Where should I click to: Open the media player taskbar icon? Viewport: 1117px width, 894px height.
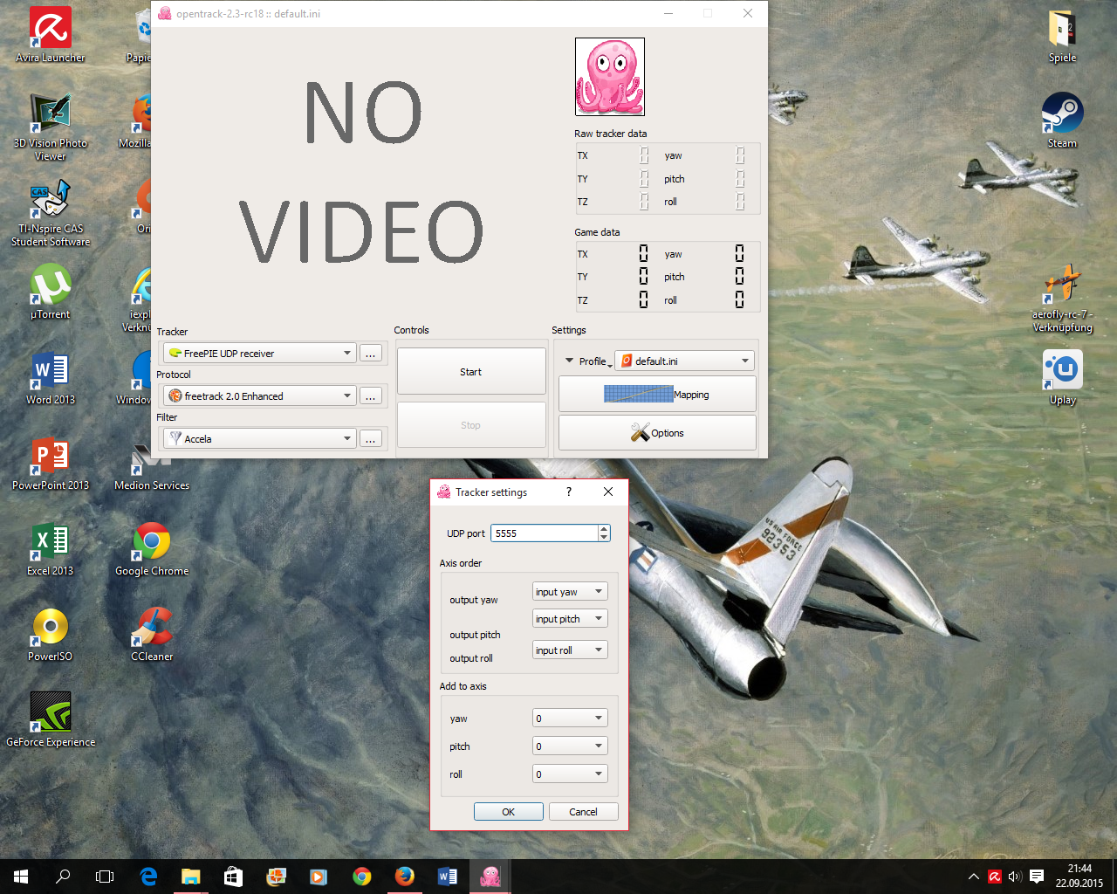[x=319, y=877]
